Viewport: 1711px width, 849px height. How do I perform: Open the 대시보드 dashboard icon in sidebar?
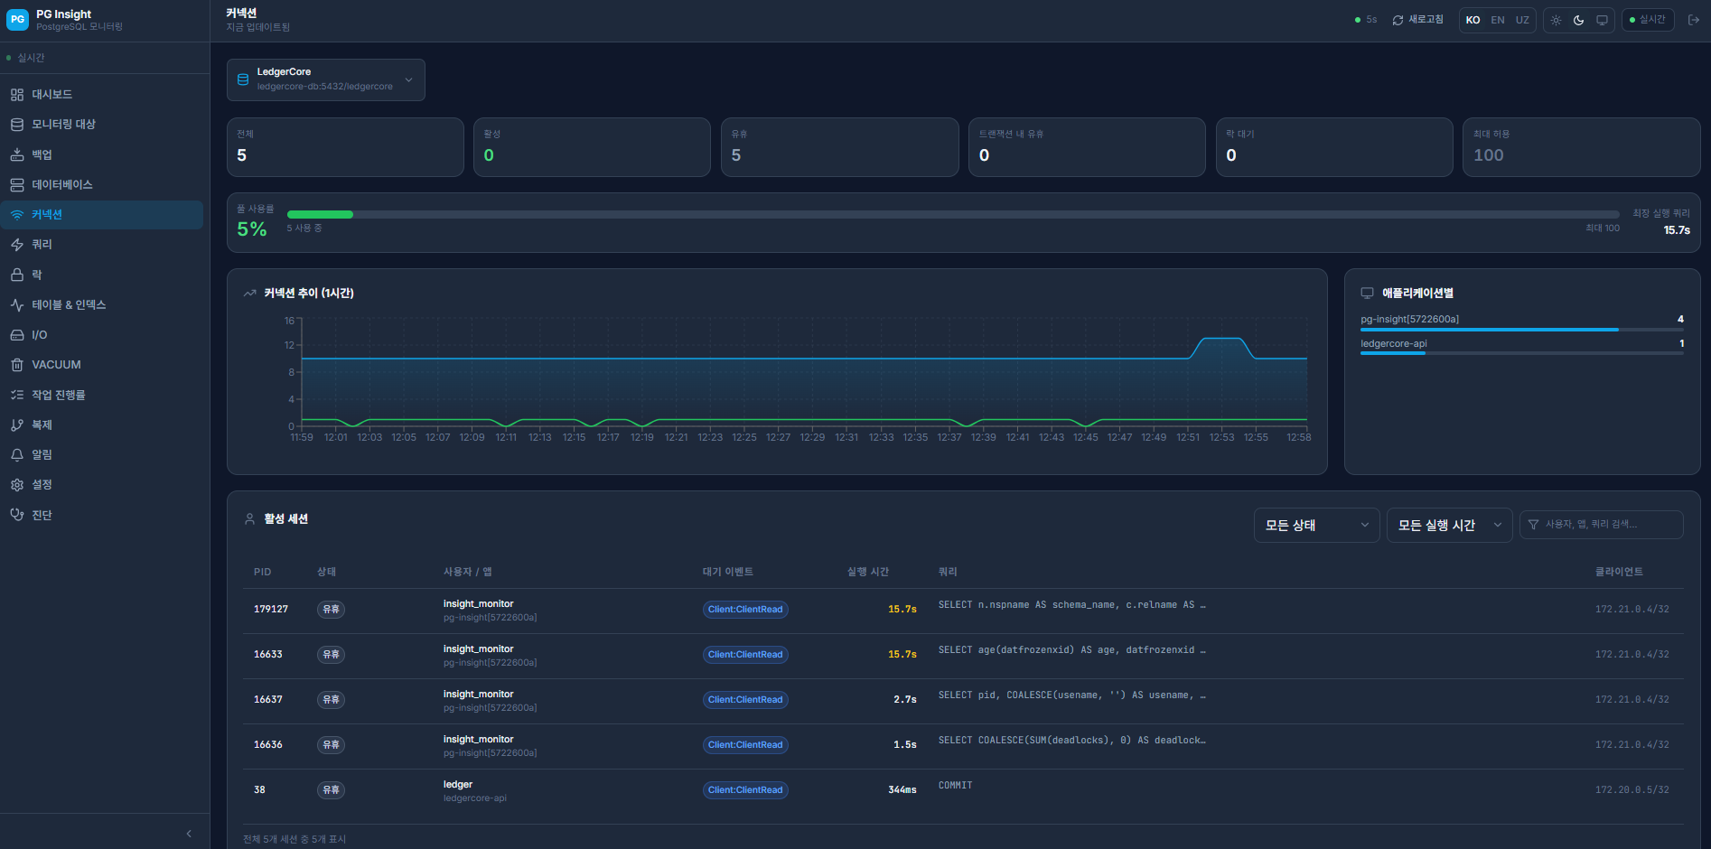tap(17, 95)
